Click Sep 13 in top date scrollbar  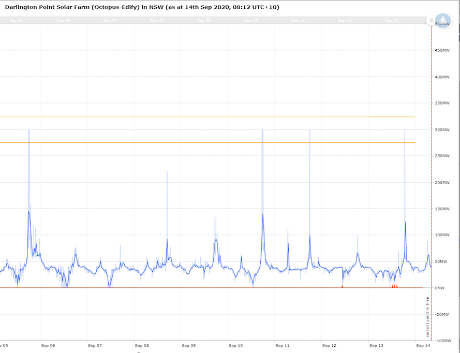(392, 21)
